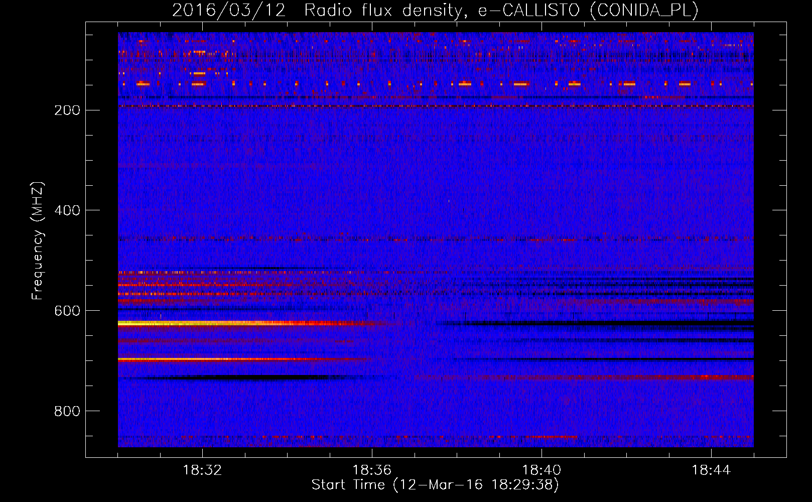Click the "18:44" time tick label
Viewport: 812px width, 502px height.
(x=711, y=470)
